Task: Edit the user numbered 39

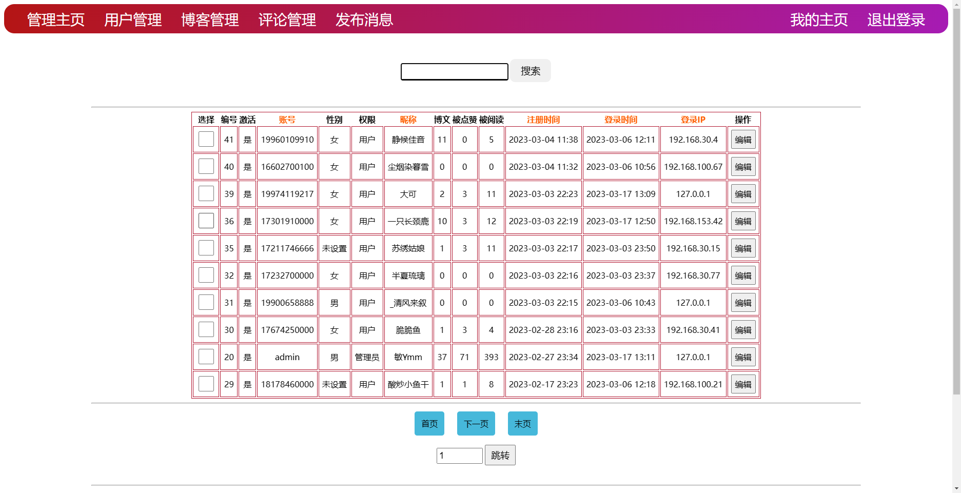Action: click(x=743, y=194)
